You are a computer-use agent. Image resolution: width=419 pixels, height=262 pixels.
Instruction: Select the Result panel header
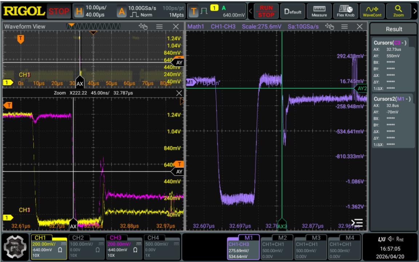pos(394,29)
